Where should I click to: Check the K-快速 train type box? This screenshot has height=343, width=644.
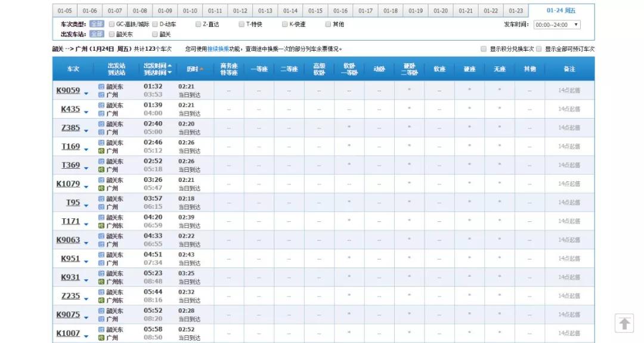click(284, 24)
